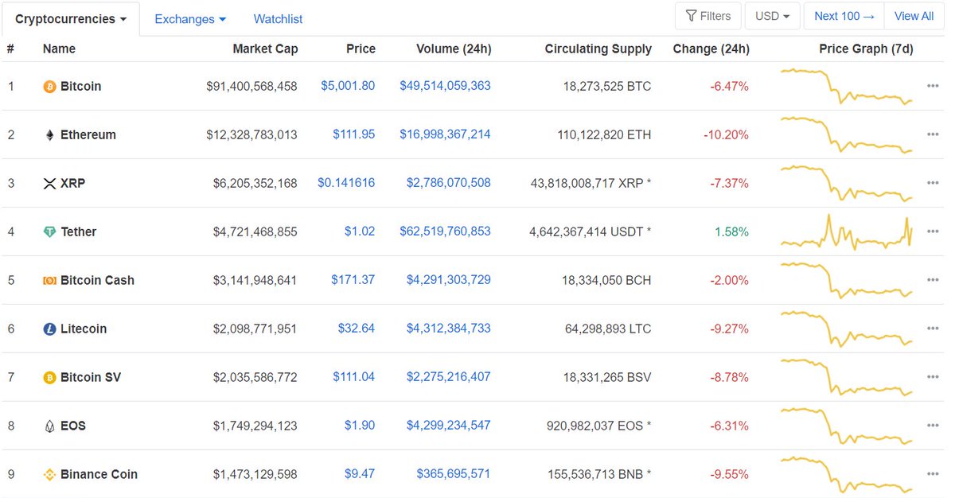The image size is (955, 498).
Task: Sort by the Name column header
Action: point(59,49)
